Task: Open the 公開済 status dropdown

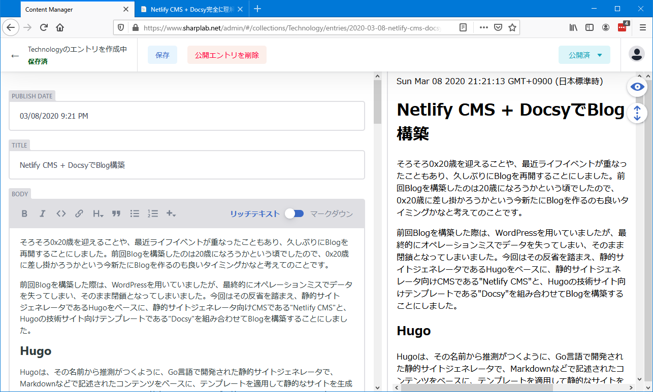Action: [584, 55]
